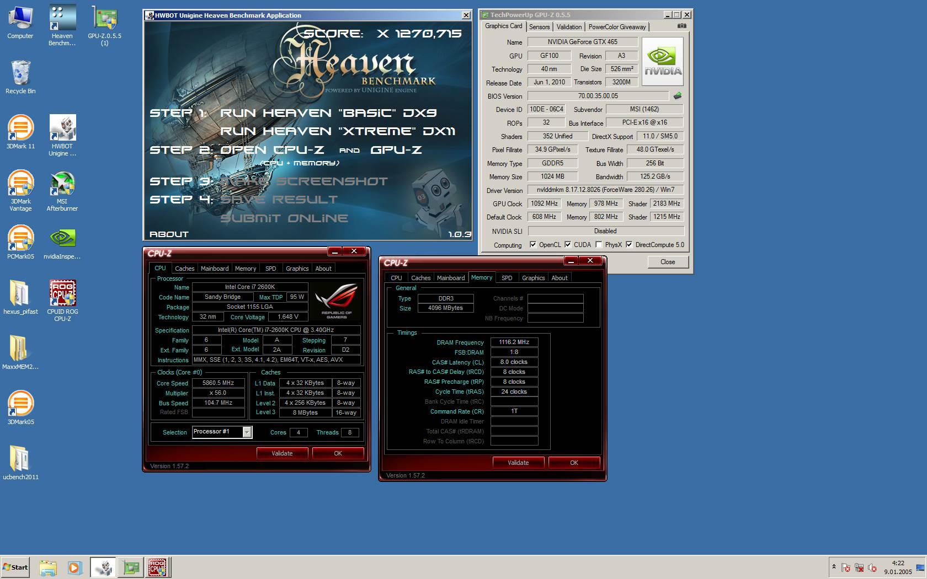This screenshot has height=579, width=927.
Task: Open CPUID ROG CPU-Z shortcut
Action: [x=62, y=301]
